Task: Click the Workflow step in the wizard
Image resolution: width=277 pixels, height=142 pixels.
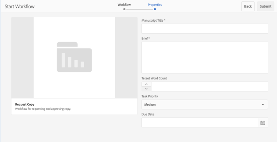Action: pyautogui.click(x=124, y=5)
